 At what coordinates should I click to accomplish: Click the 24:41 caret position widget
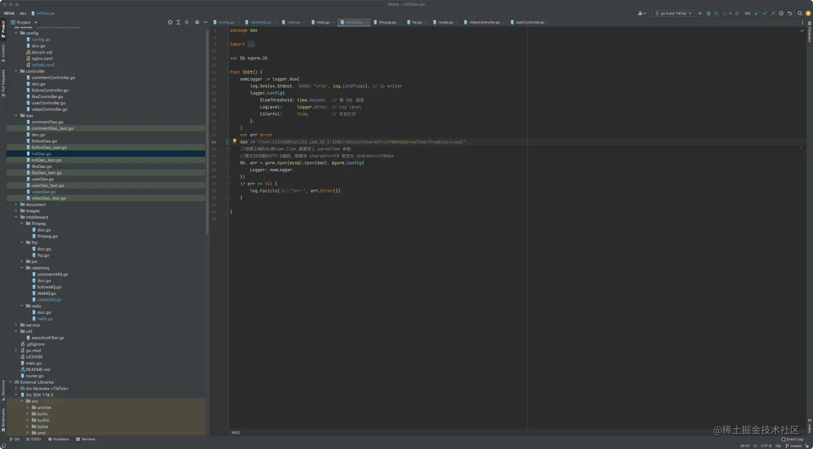(x=745, y=446)
